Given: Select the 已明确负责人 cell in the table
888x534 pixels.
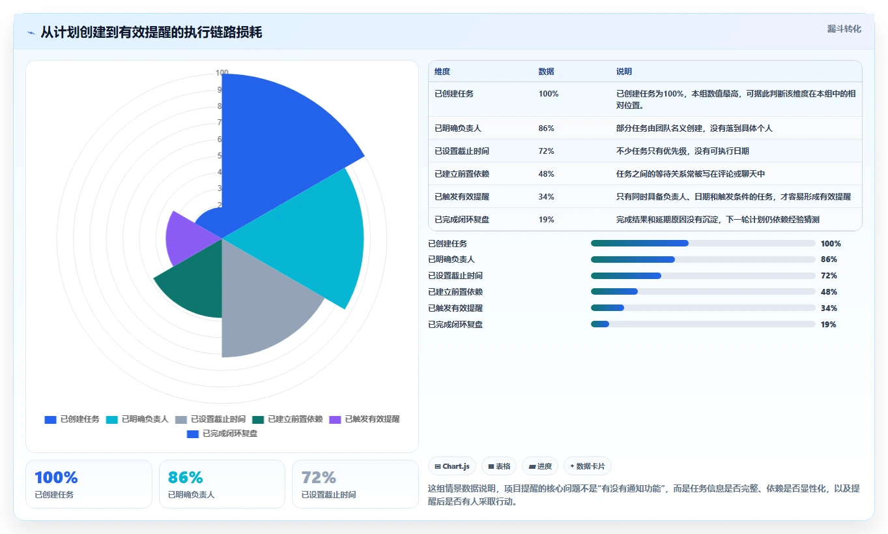Looking at the screenshot, I should [x=458, y=128].
